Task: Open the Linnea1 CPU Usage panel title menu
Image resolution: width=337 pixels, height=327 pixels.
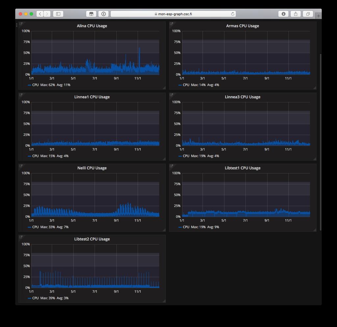Action: [x=92, y=97]
